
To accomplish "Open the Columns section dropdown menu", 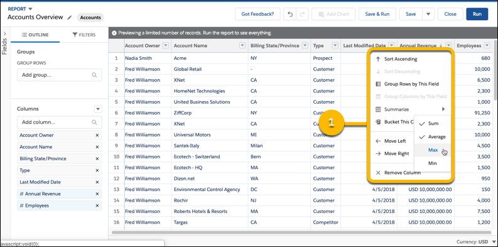I will pos(98,109).
